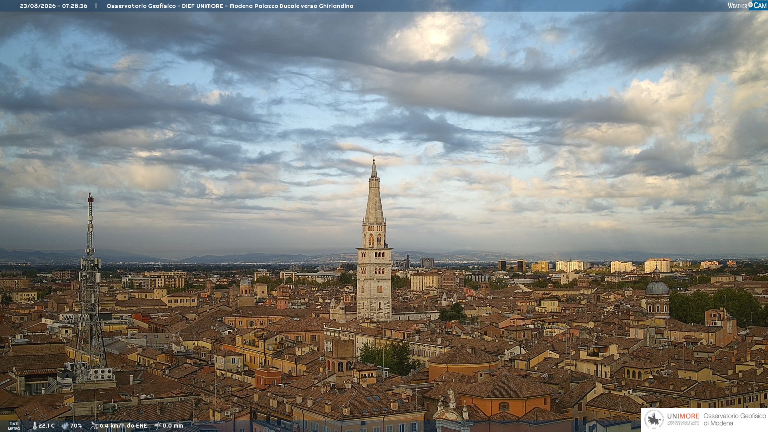This screenshot has height=432, width=768.
Task: Click the DATI METEO label
Action: click(14, 426)
